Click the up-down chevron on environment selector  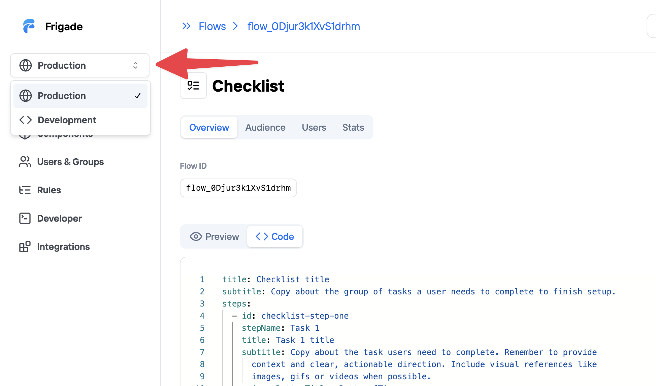[135, 65]
